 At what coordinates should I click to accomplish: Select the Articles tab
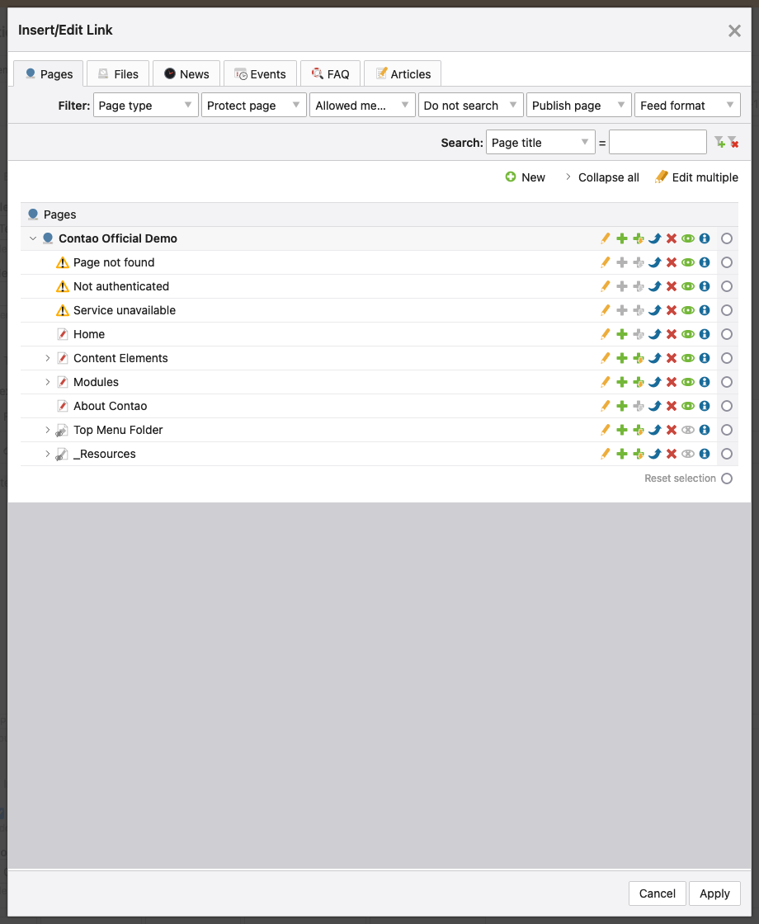(x=403, y=74)
